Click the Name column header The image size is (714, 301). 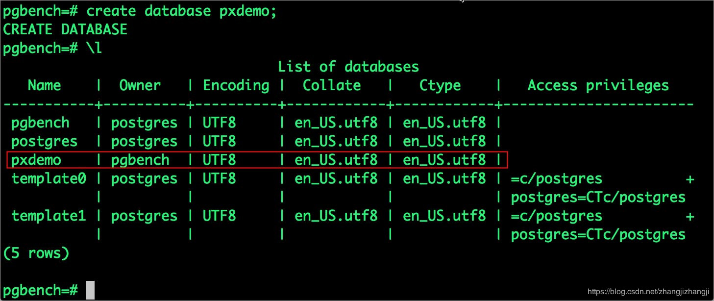click(x=45, y=85)
